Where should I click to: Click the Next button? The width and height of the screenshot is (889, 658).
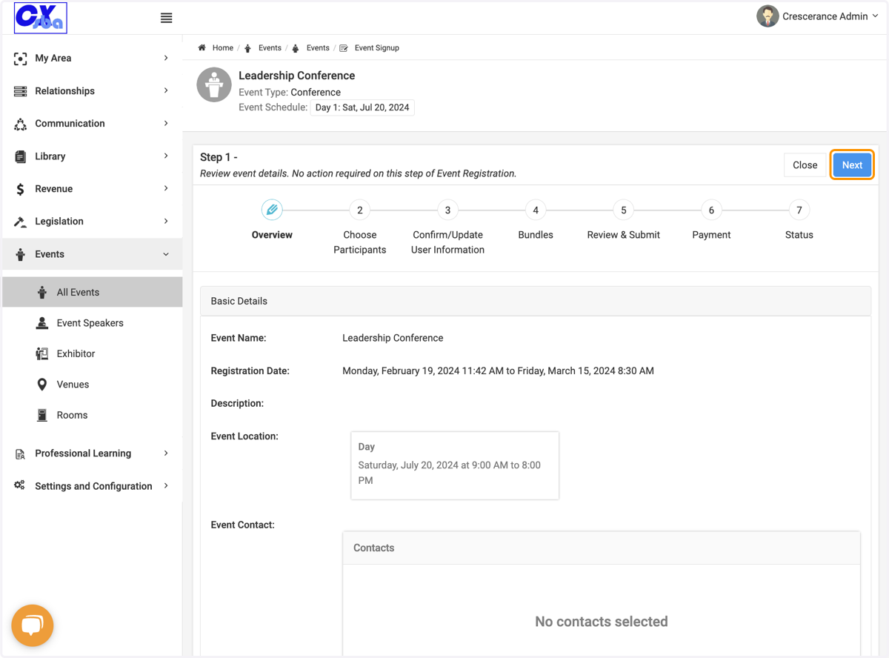tap(852, 165)
